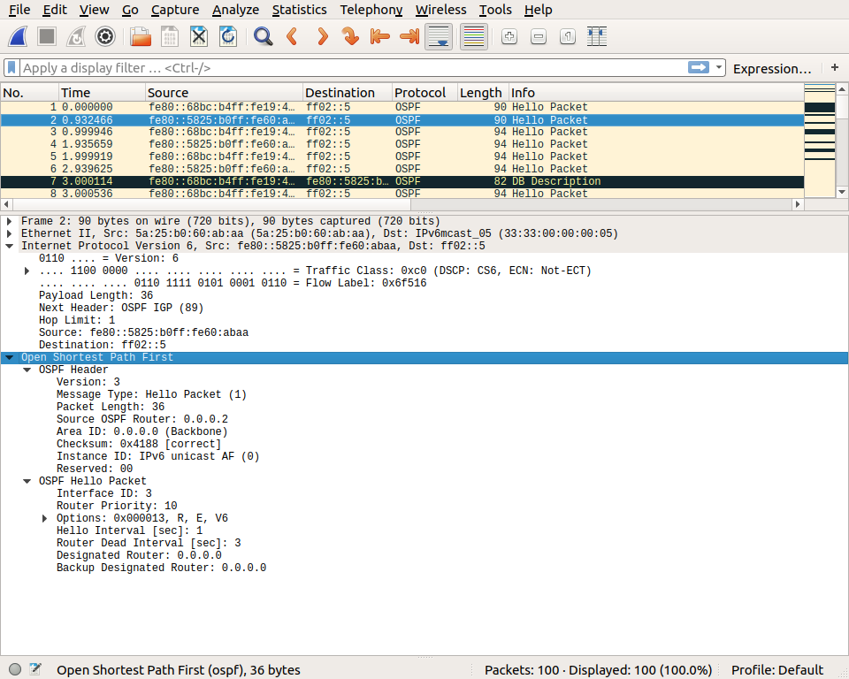Zoom out packet text

coord(539,37)
